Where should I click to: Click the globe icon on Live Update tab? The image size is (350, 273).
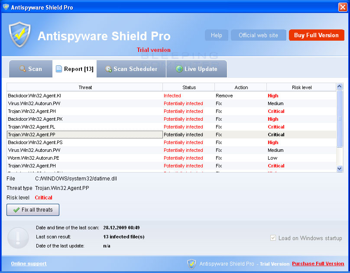pyautogui.click(x=179, y=69)
